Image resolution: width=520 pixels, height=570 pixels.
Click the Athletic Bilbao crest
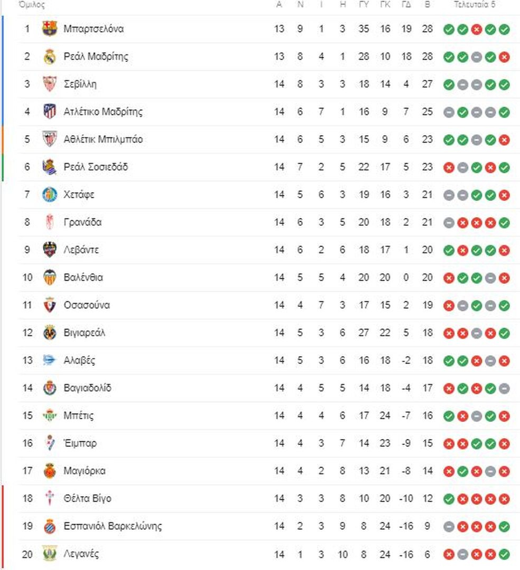click(x=50, y=139)
